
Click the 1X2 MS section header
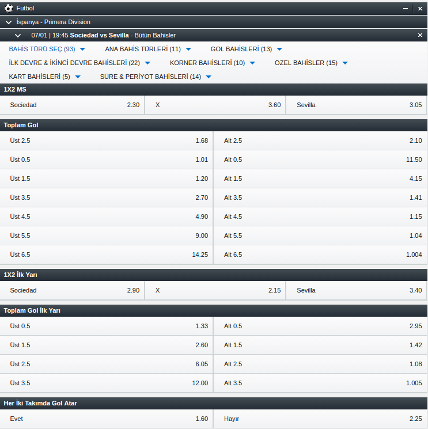[x=214, y=89]
